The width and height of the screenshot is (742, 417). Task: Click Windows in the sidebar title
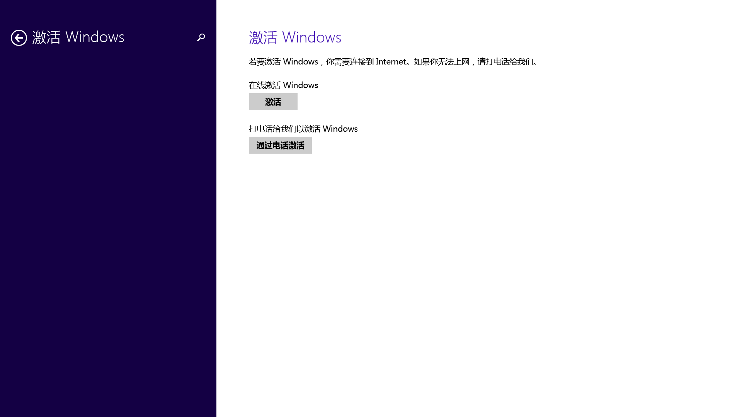pyautogui.click(x=95, y=37)
